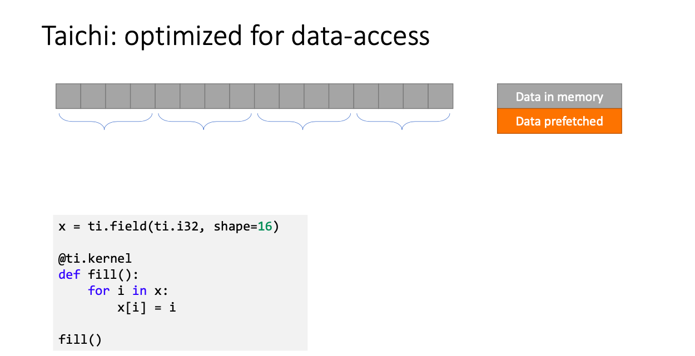The image size is (695, 356).
Task: Click the third curly brace under the array
Action: click(304, 121)
